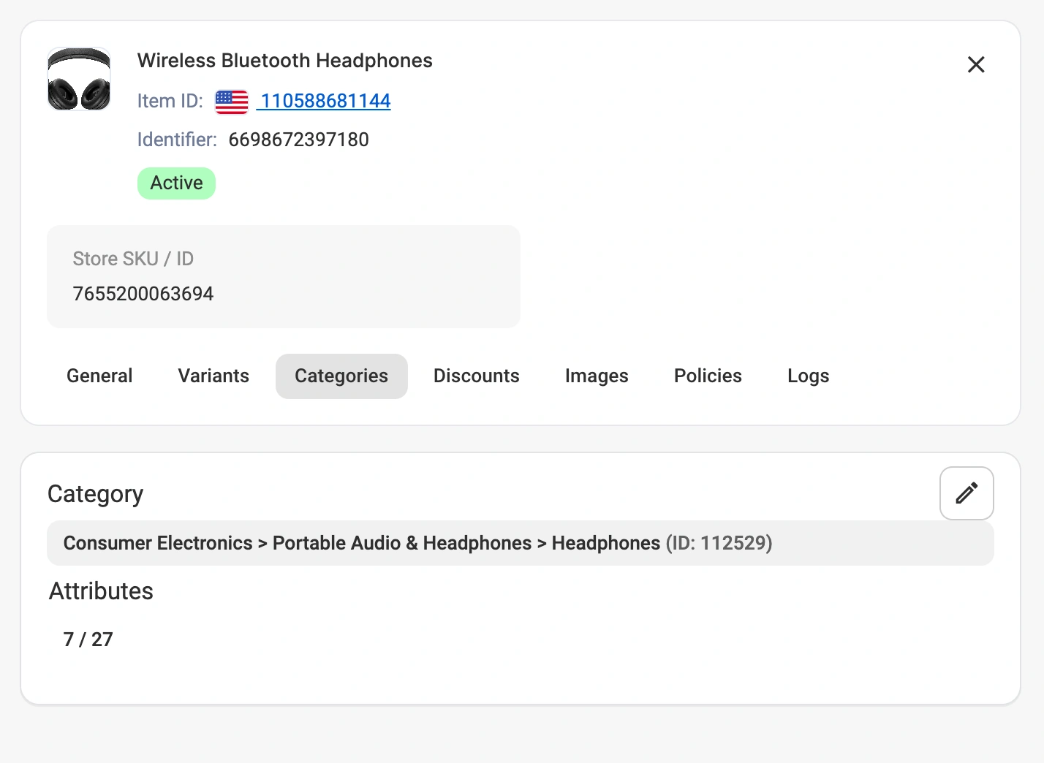Click the Wireless Bluetooth Headphones title
The height and width of the screenshot is (763, 1044).
pyautogui.click(x=284, y=61)
